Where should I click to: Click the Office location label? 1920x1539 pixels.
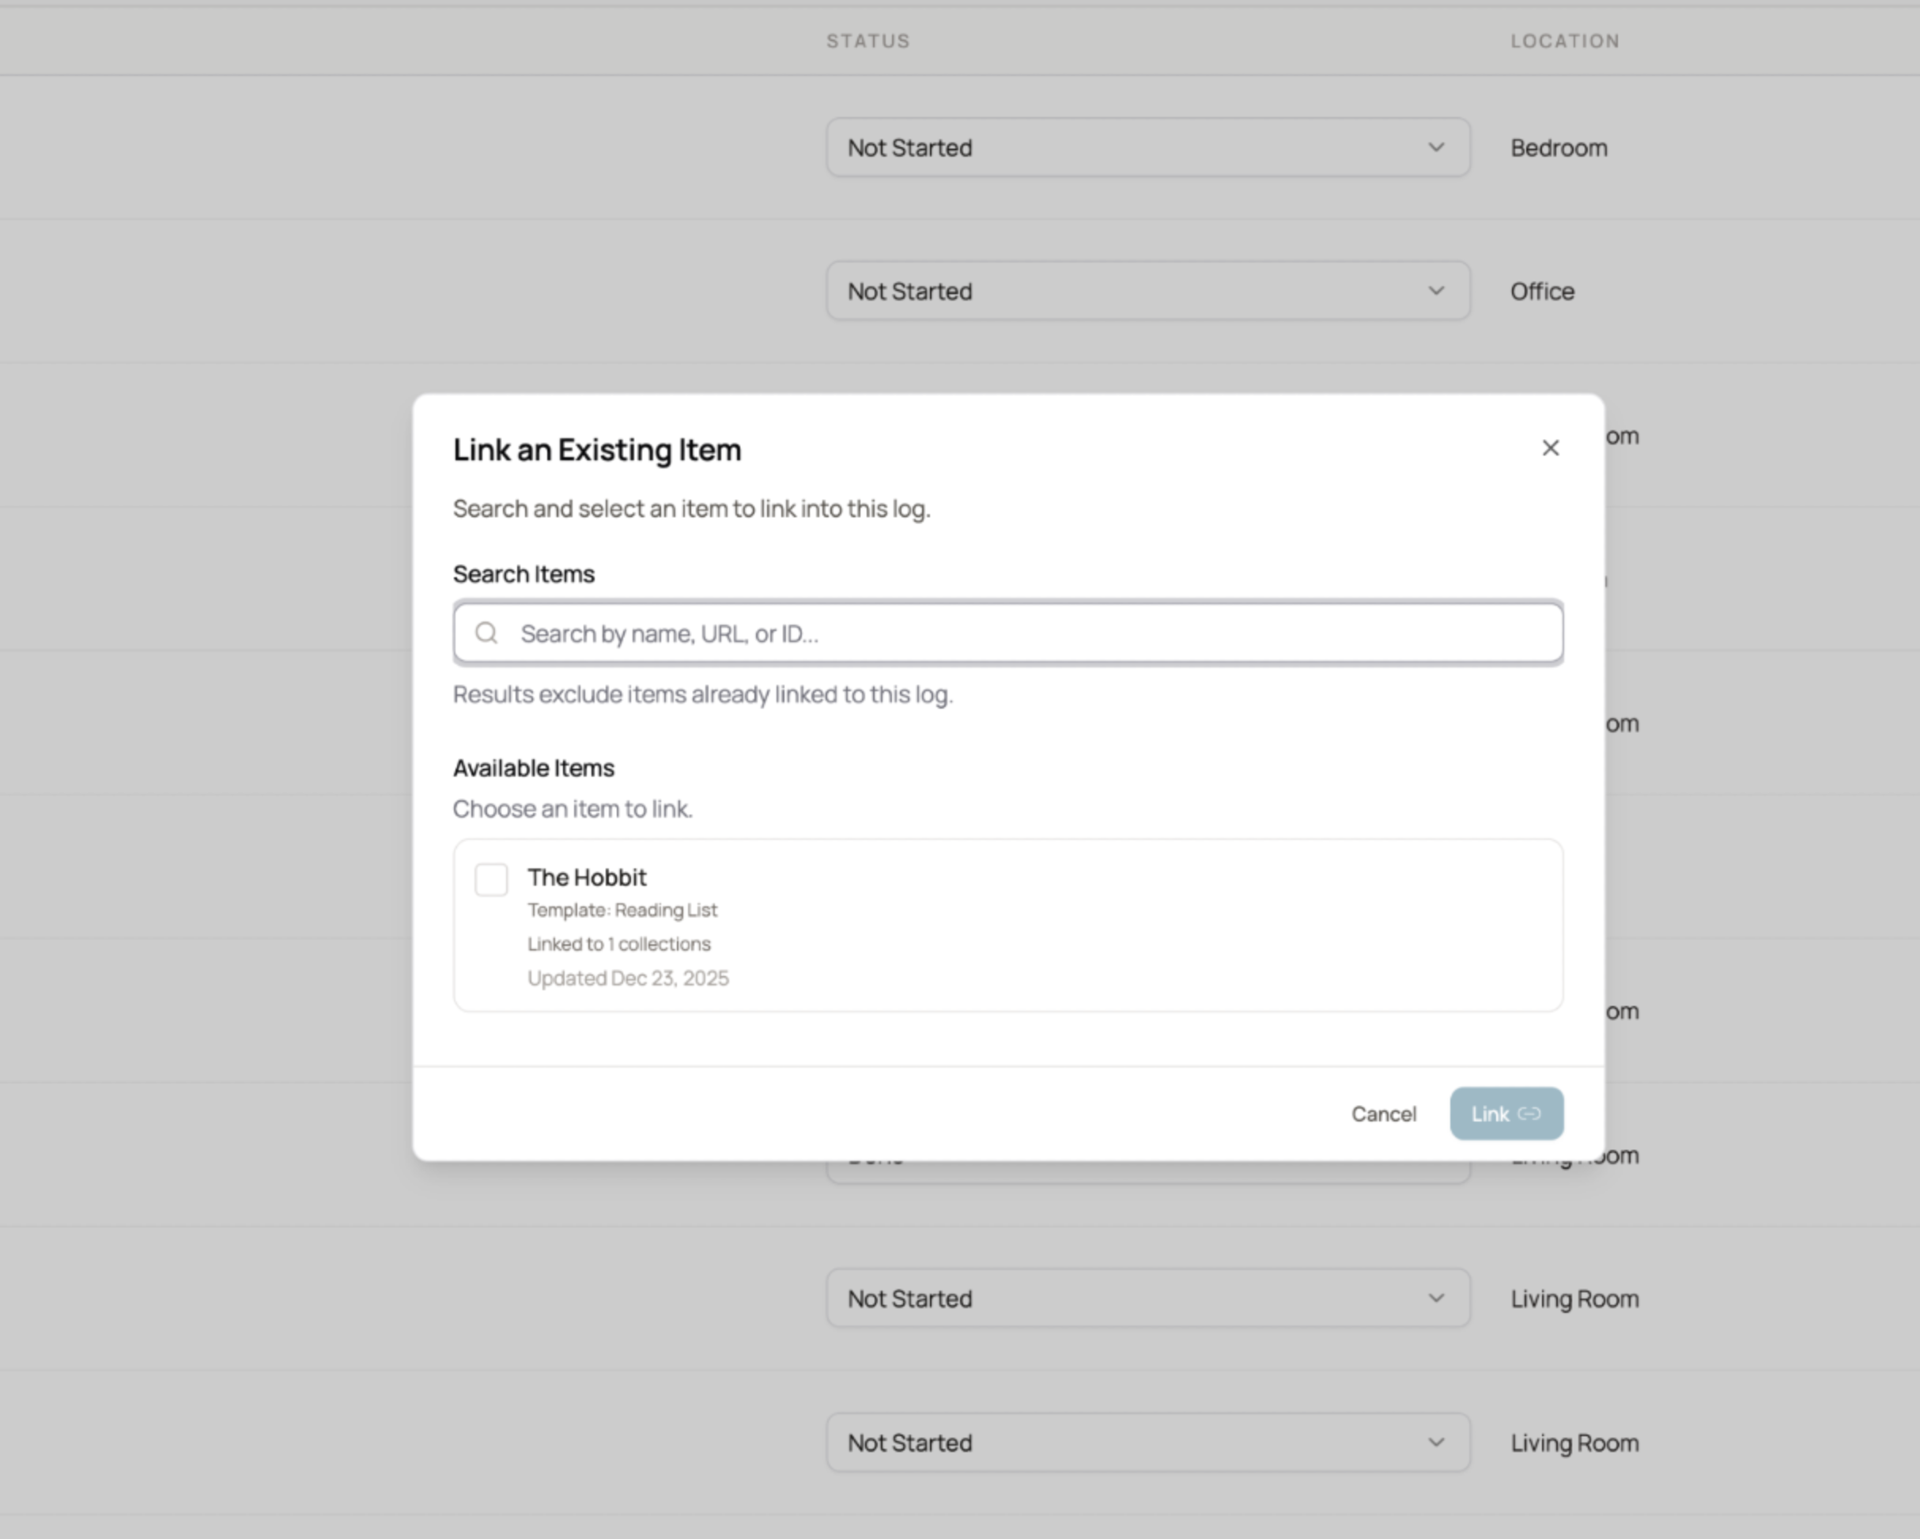[x=1541, y=290]
